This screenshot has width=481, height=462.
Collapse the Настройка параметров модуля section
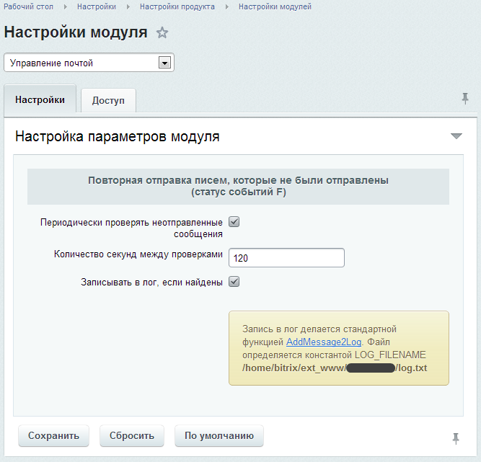456,136
